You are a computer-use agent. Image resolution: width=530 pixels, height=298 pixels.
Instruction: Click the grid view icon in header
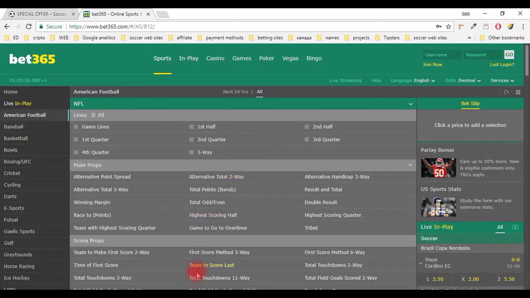(x=518, y=92)
